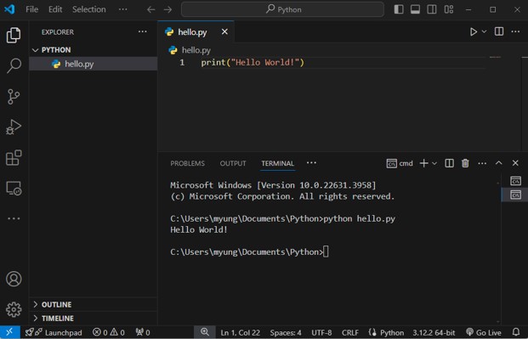Viewport: 528px width, 339px height.
Task: Kill terminal with trash icon
Action: point(465,163)
